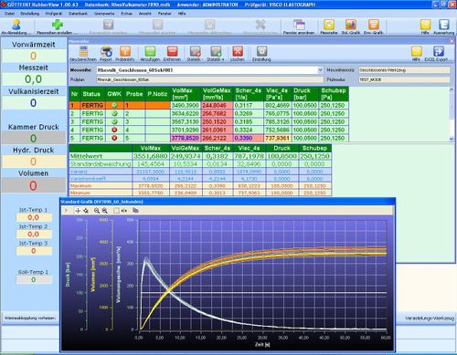Click the red Entfernen icon

click(172, 51)
